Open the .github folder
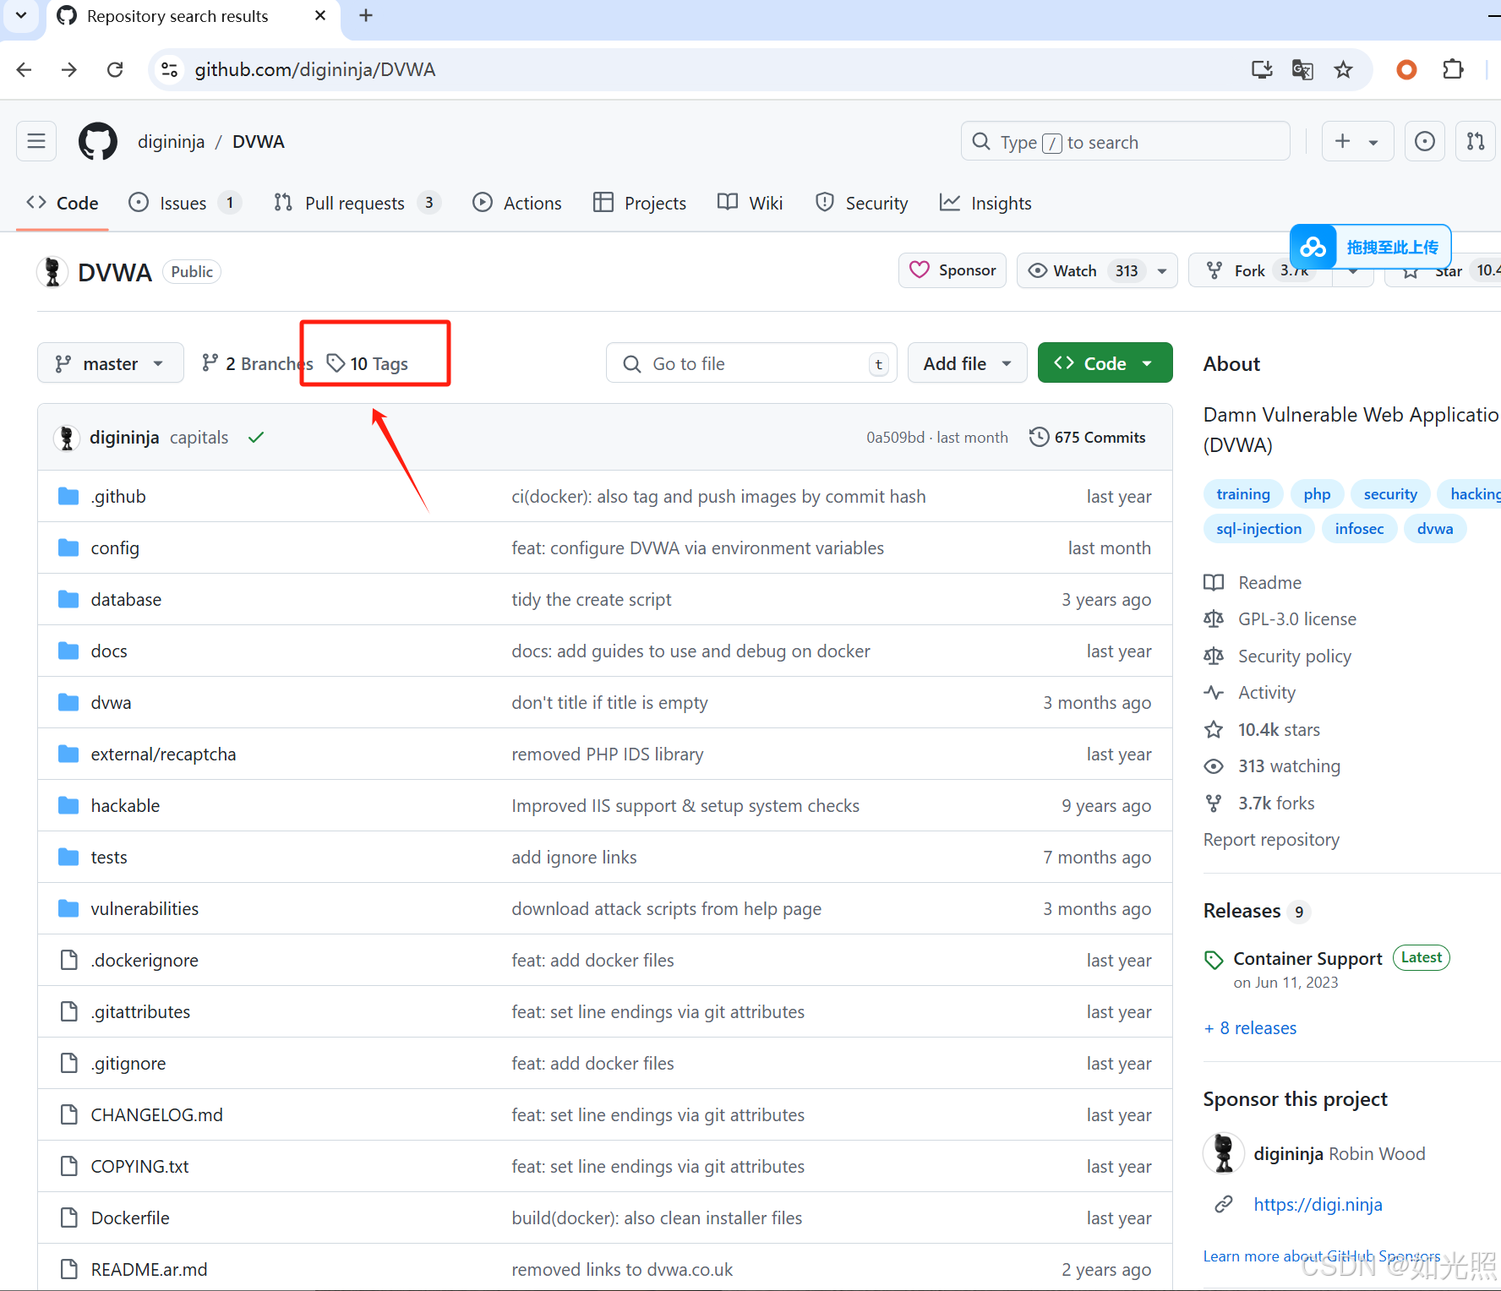1501x1291 pixels. pyautogui.click(x=118, y=497)
